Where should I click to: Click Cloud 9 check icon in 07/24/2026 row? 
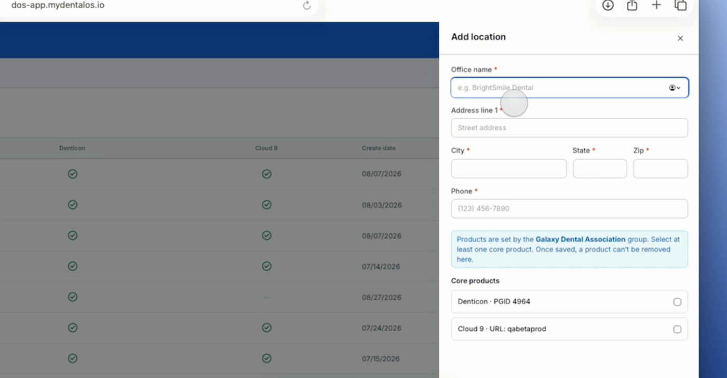pos(266,328)
